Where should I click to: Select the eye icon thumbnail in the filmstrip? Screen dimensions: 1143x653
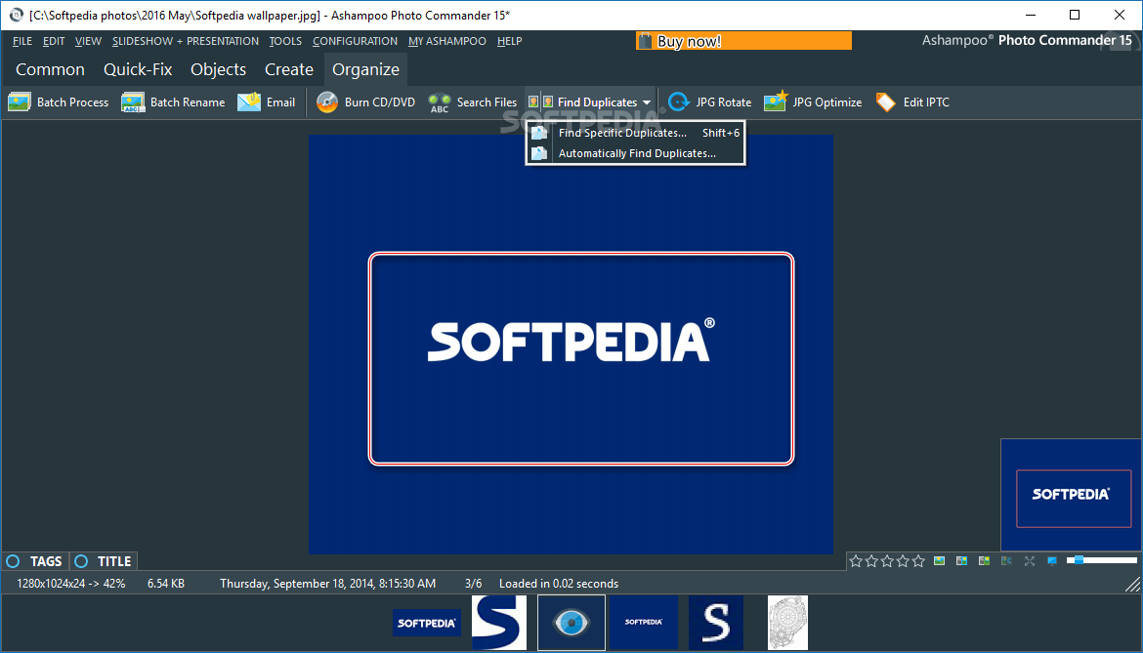click(x=571, y=623)
